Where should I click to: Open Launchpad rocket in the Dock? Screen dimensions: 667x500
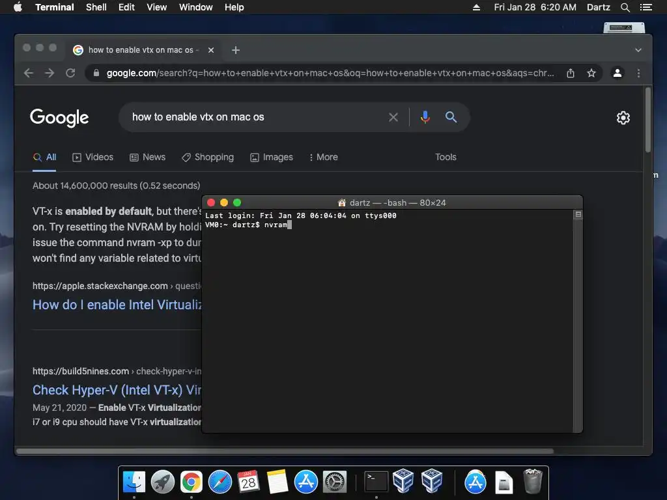(162, 482)
